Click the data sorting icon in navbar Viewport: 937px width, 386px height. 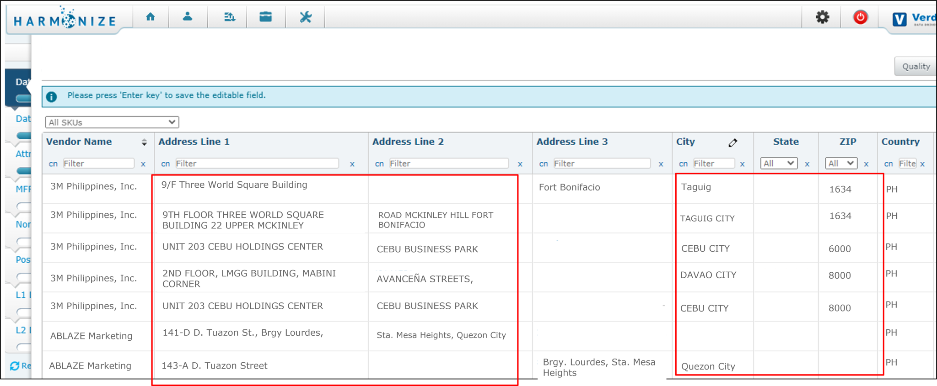(x=229, y=17)
